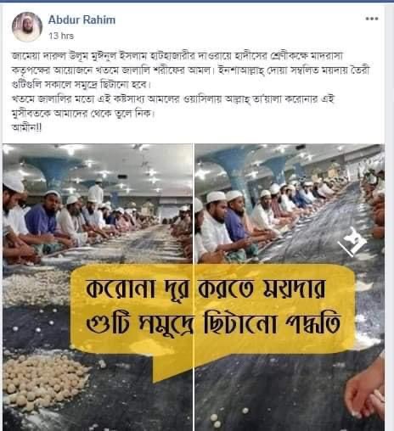Click Abdur Rahim's profile picture
This screenshot has width=394, height=431.
coord(27,27)
